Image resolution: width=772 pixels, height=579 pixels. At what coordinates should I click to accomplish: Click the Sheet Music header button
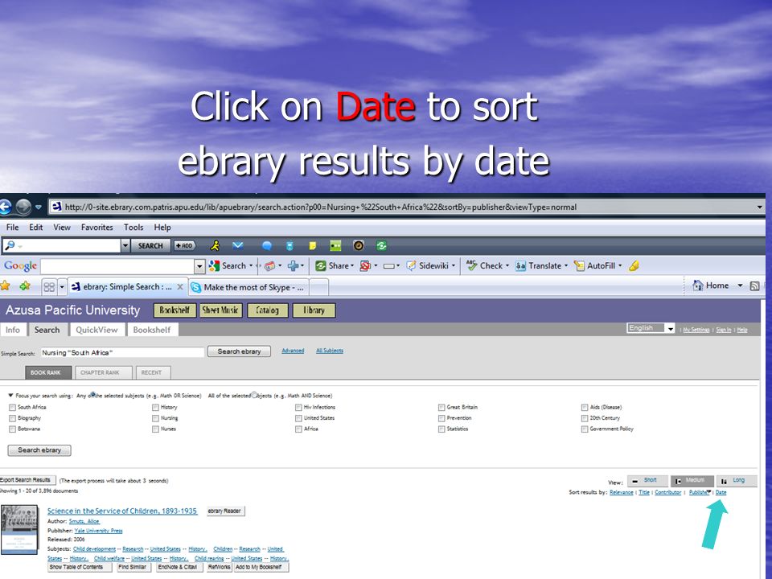click(220, 310)
